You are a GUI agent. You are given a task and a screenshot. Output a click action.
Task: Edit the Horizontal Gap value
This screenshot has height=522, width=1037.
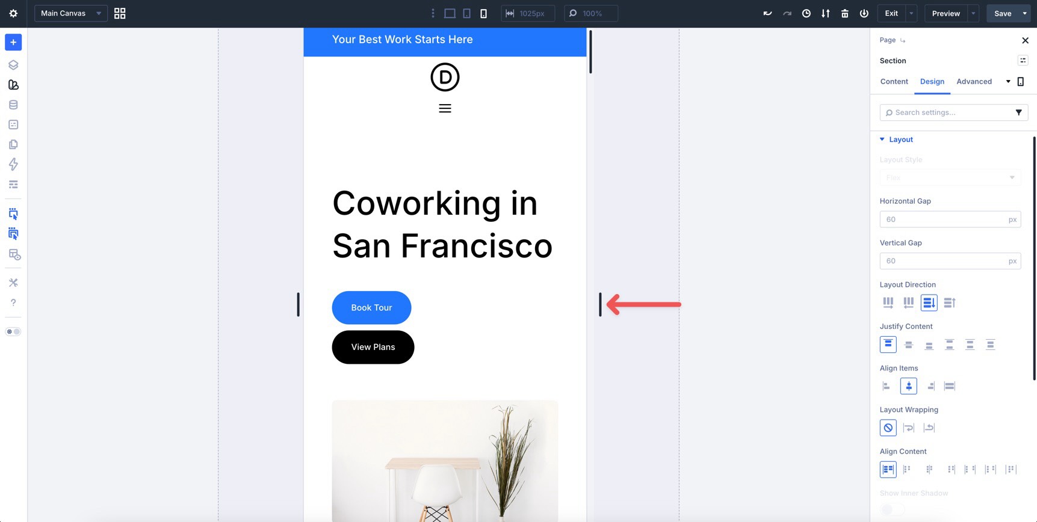(950, 220)
